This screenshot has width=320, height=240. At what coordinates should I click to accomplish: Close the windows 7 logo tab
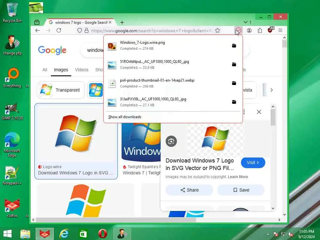point(110,22)
